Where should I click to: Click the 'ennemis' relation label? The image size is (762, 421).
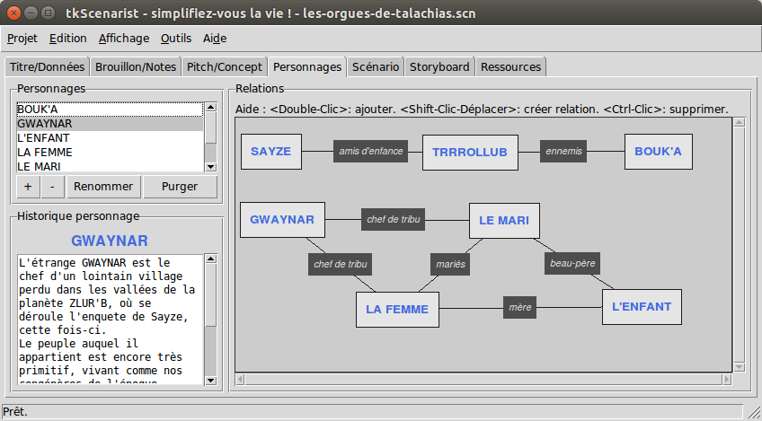pos(564,152)
